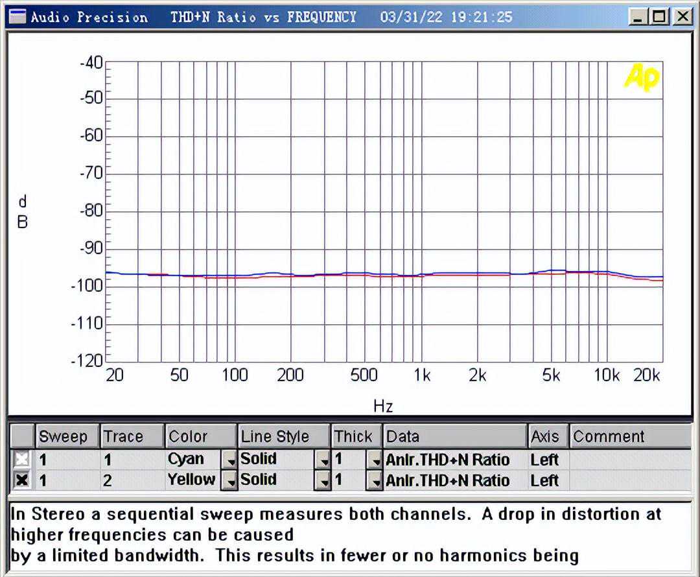Image resolution: width=700 pixels, height=577 pixels.
Task: Click the Axis column header
Action: [x=548, y=436]
